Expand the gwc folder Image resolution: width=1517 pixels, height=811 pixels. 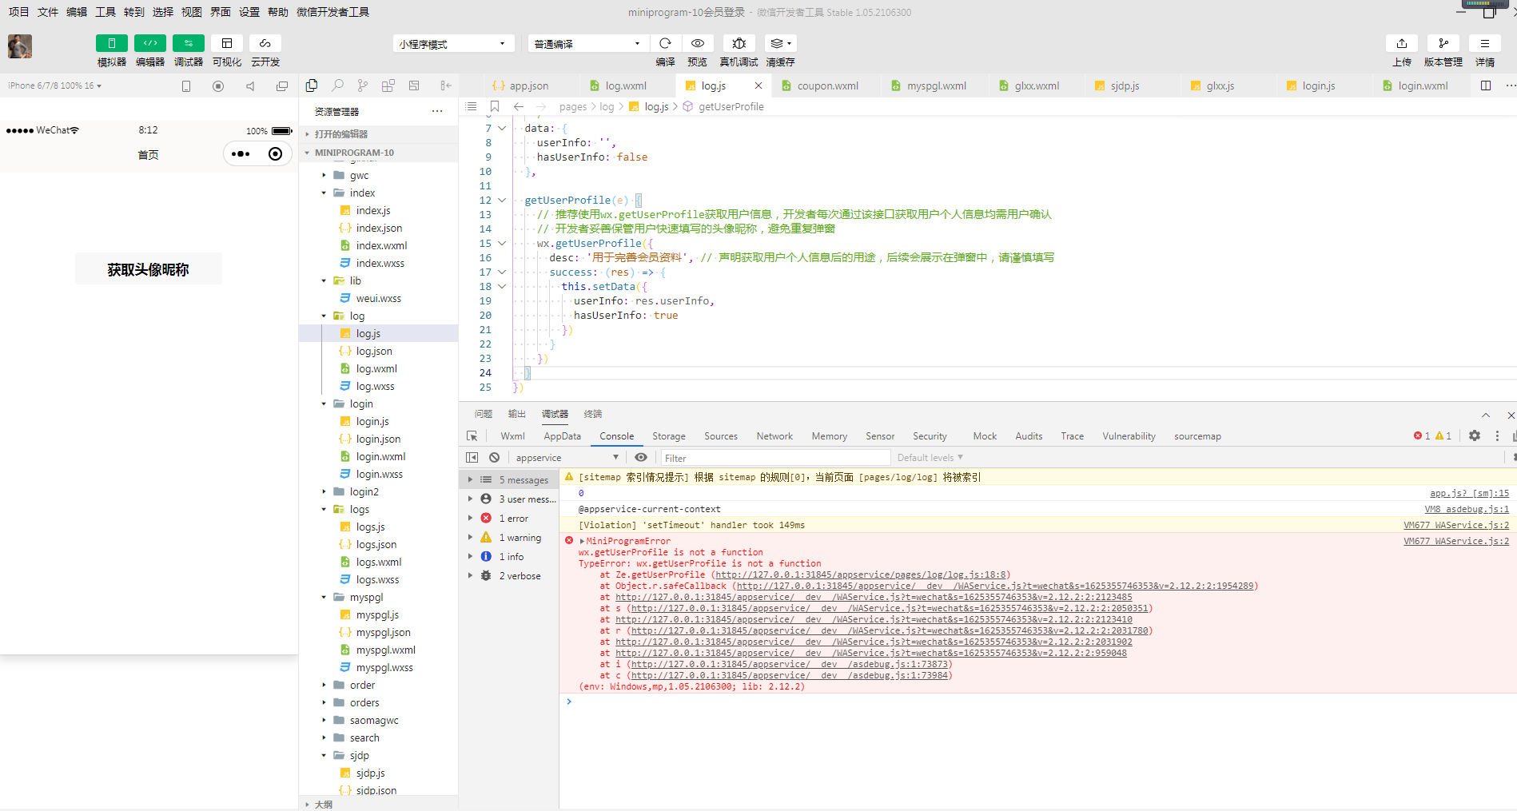(x=324, y=176)
